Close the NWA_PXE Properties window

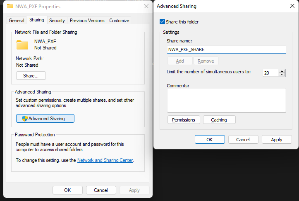(x=146, y=7)
